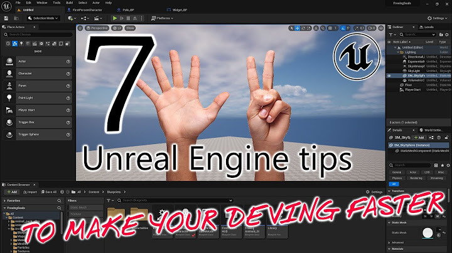This screenshot has width=452, height=253.
Task: Activate the viewport Select mode arrow
Action: 291,28
